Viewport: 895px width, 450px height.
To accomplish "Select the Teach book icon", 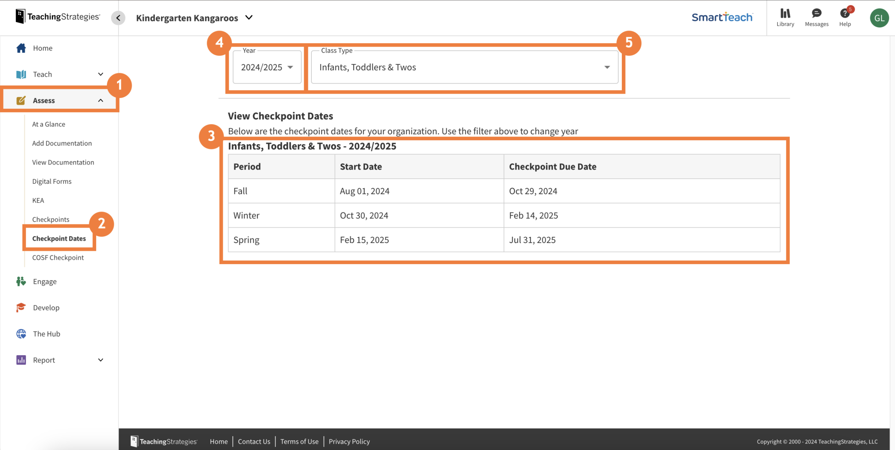I will click(21, 74).
